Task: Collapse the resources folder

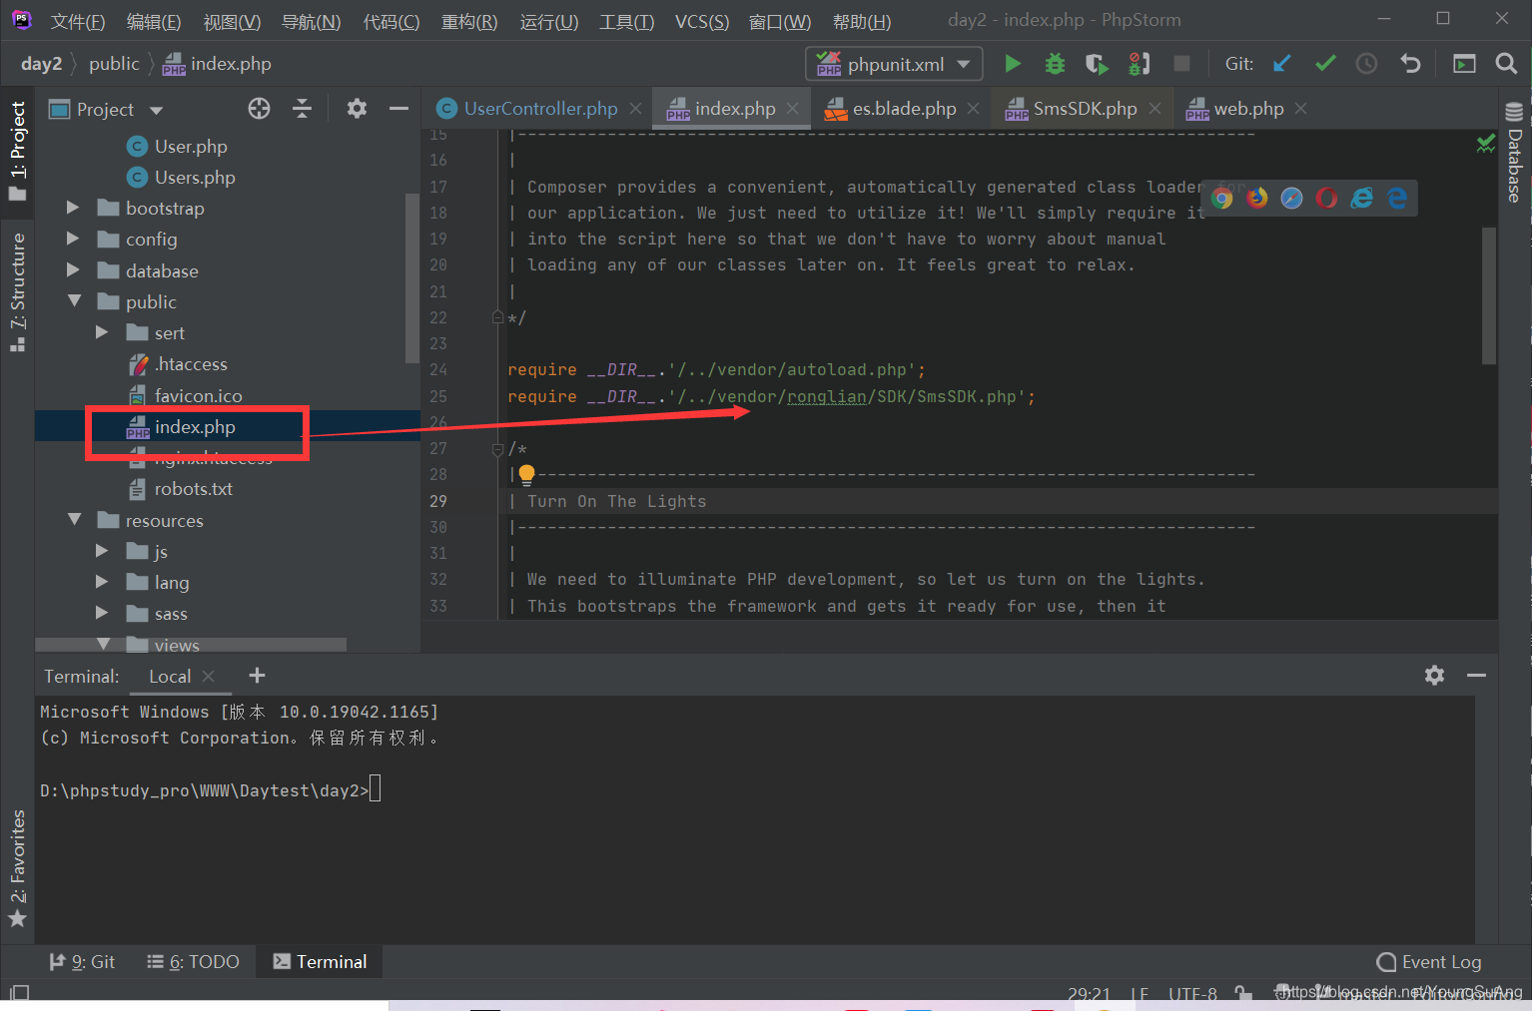Action: tap(74, 520)
